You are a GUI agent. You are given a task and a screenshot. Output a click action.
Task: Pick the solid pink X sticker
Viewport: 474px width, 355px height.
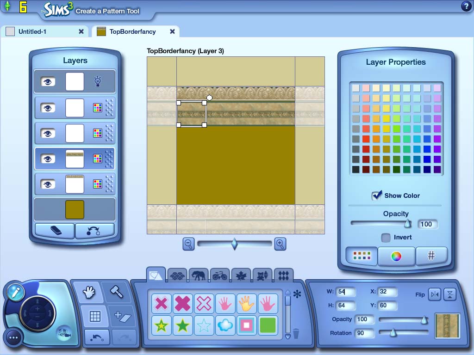(x=182, y=303)
